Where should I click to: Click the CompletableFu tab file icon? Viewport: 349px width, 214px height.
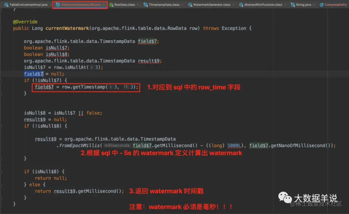[322, 5]
